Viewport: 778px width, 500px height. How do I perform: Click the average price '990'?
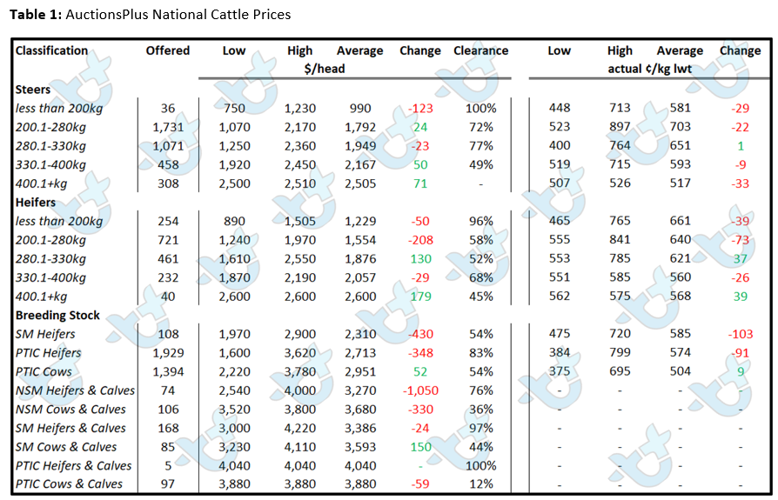click(x=360, y=109)
